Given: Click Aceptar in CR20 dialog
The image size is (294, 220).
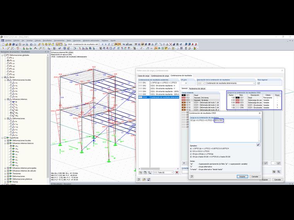Looking at the screenshot, I should pos(242,176).
